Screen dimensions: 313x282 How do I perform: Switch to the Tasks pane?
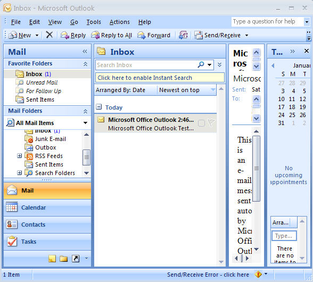point(47,242)
